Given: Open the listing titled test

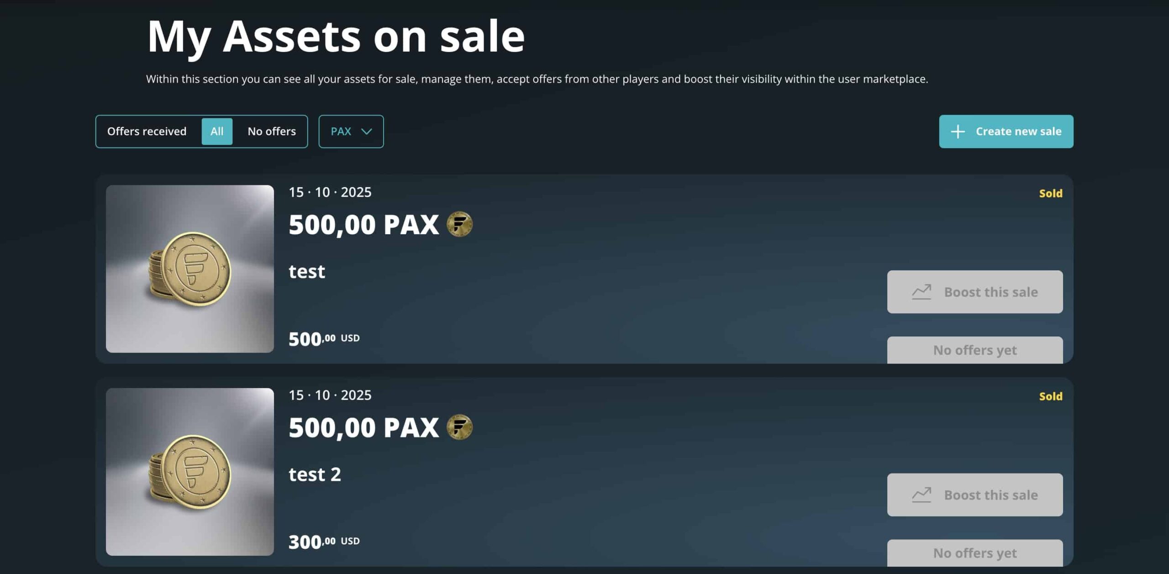Looking at the screenshot, I should tap(307, 272).
